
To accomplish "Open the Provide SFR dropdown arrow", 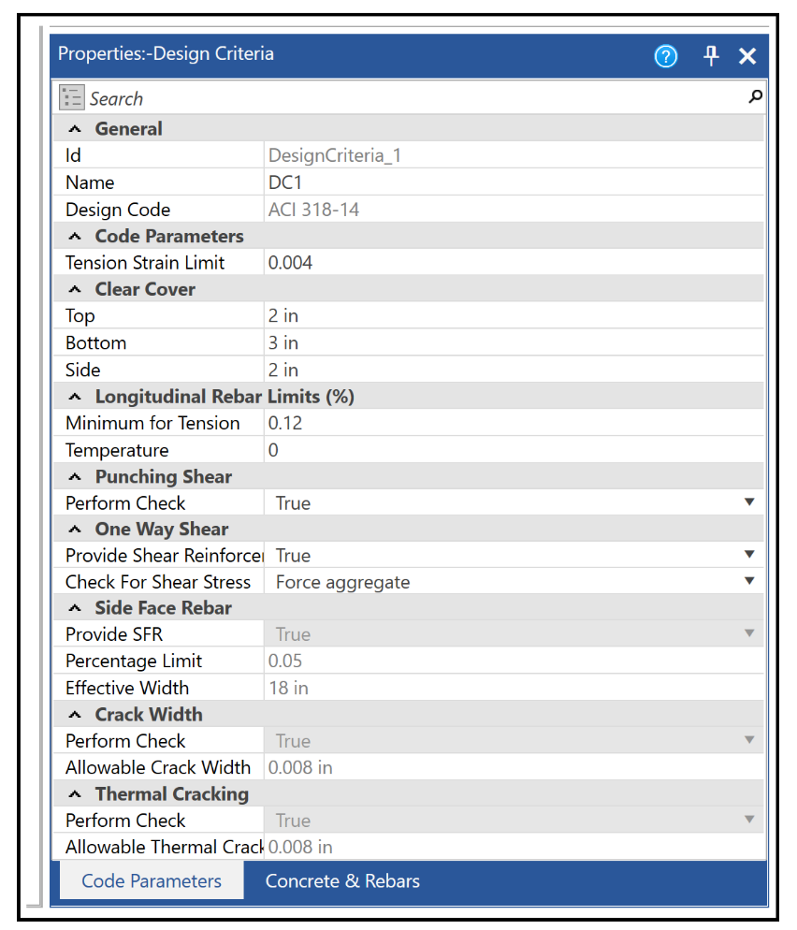I will tap(749, 633).
